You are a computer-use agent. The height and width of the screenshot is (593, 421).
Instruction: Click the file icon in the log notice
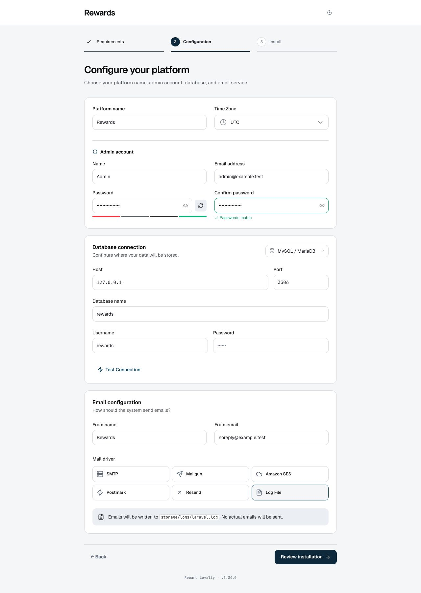tap(101, 517)
